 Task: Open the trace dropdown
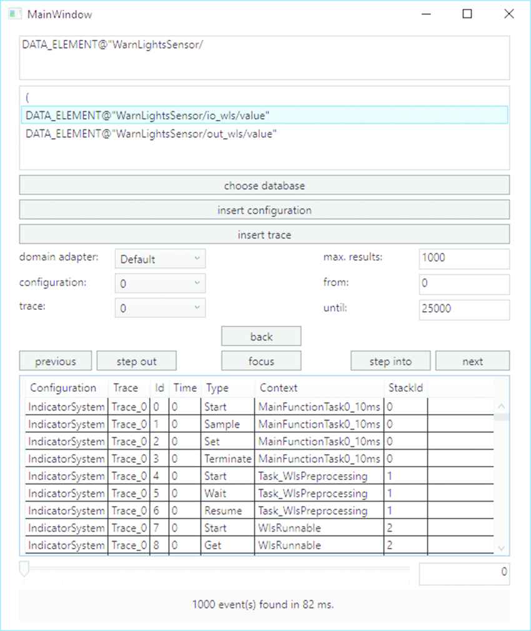[160, 309]
